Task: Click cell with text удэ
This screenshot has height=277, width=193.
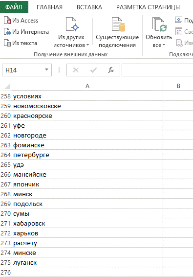Action: tap(87, 164)
